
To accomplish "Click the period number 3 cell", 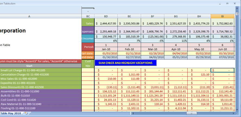I will [153, 45].
